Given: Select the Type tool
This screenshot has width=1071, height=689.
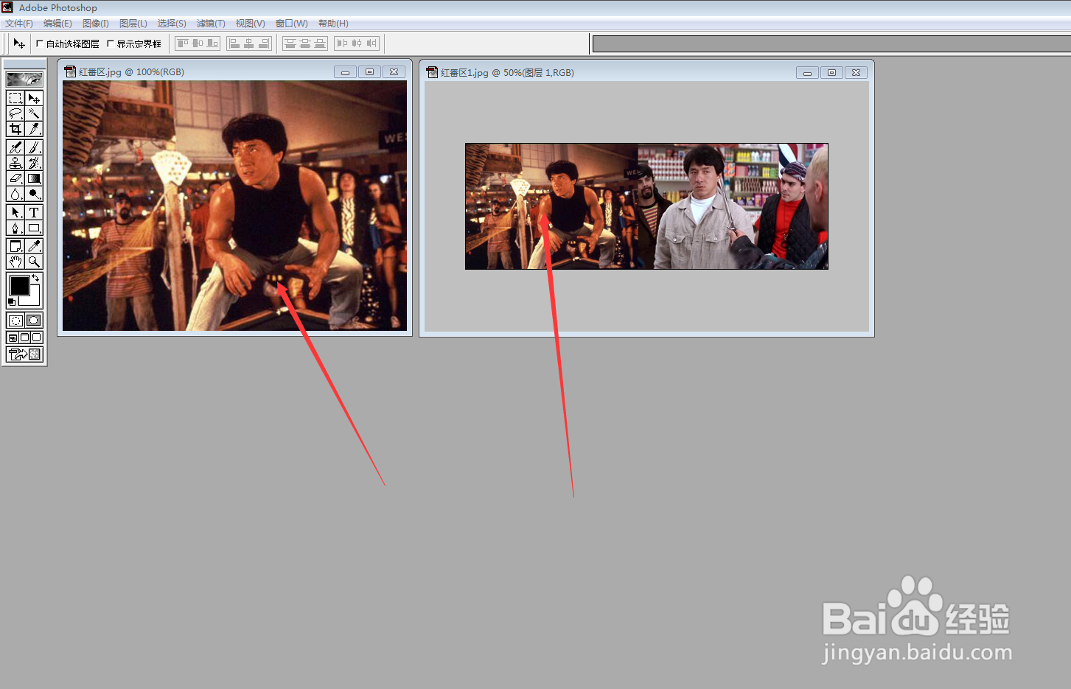Looking at the screenshot, I should (34, 212).
